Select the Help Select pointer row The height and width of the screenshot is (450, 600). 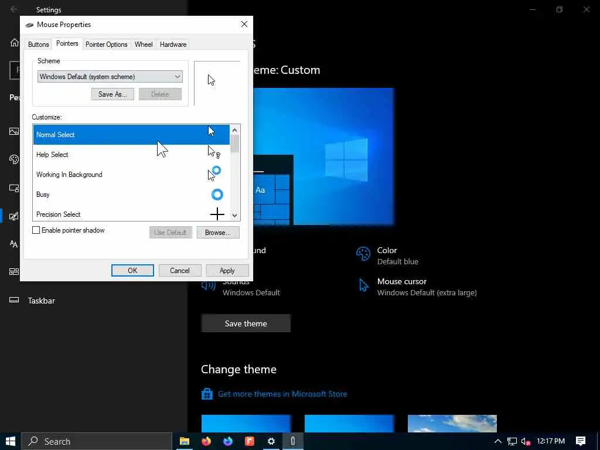tap(131, 155)
